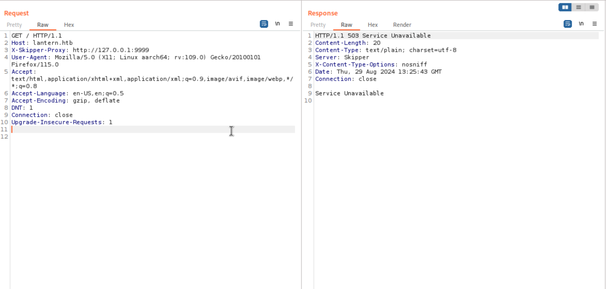Open Hex tab in Request panel
This screenshot has width=606, height=289.
pyautogui.click(x=69, y=25)
